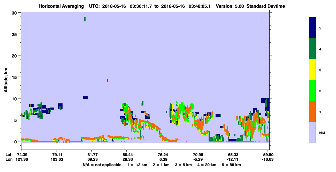The image size is (336, 172).
Task: Click the y-axis tick label 25
Action: (15, 34)
